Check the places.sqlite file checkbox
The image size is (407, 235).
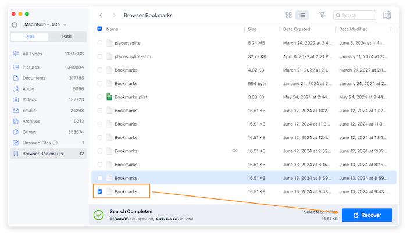(100, 42)
